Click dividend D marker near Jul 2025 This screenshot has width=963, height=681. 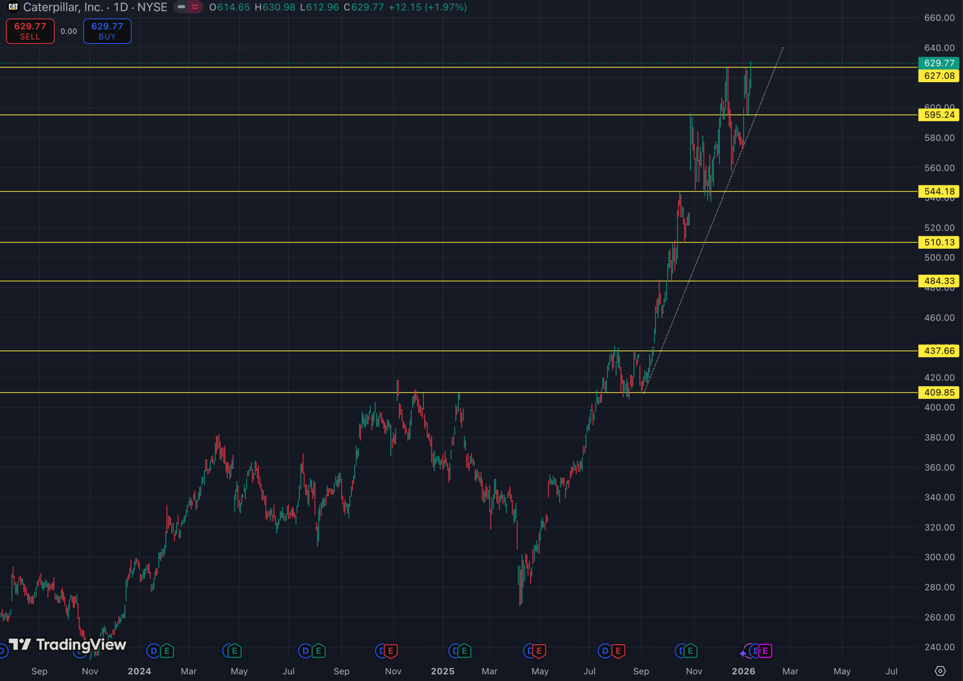point(605,651)
